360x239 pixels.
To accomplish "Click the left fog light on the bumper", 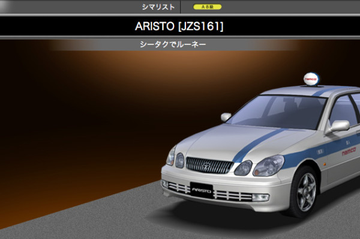I will 165,184.
